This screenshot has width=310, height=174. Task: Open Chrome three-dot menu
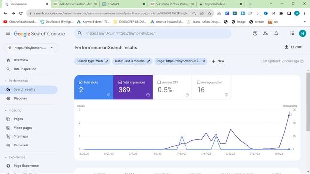tap(305, 14)
